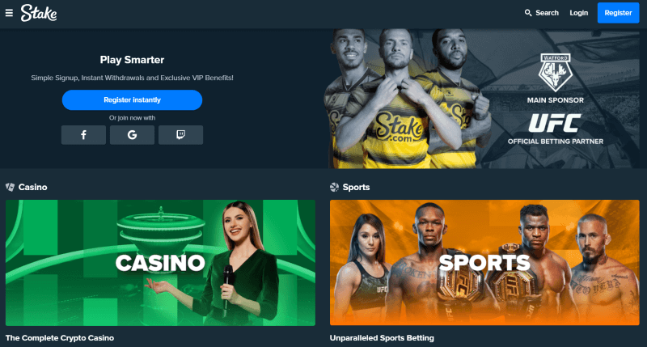Click the blue Register button
This screenshot has height=347, width=647.
(618, 13)
